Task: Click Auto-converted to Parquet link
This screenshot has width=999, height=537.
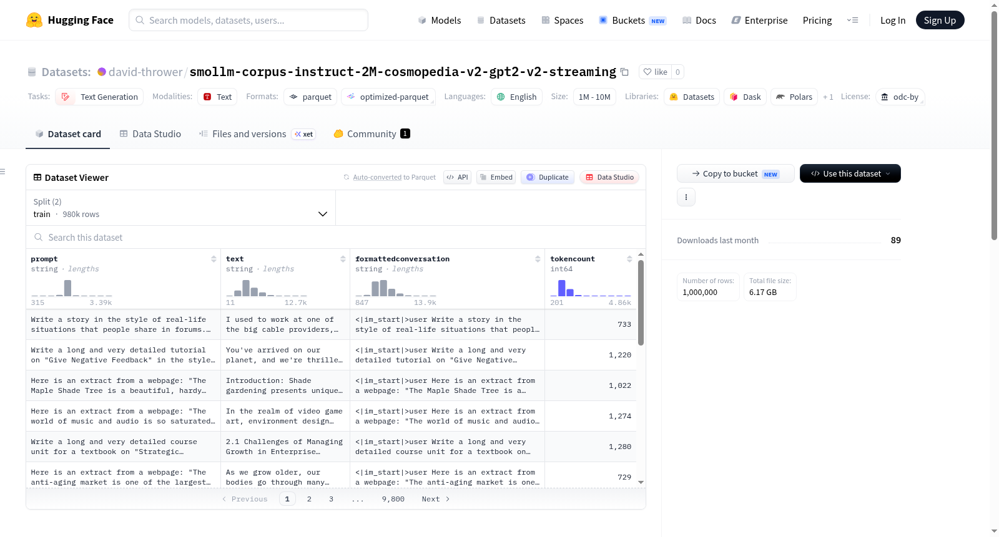Action: point(377,177)
